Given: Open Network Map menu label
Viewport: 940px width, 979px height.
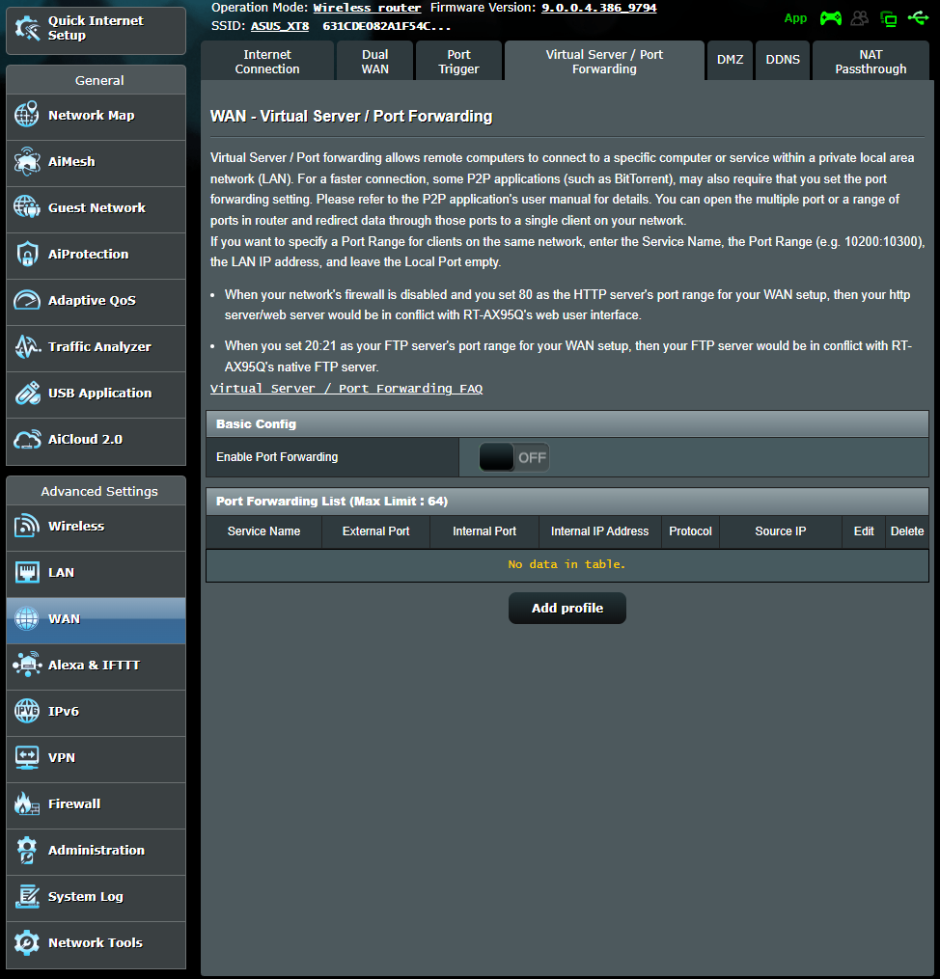Looking at the screenshot, I should (91, 116).
